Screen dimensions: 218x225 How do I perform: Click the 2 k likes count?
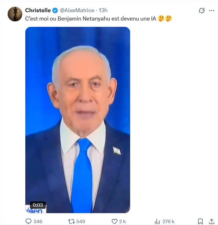pyautogui.click(x=122, y=221)
